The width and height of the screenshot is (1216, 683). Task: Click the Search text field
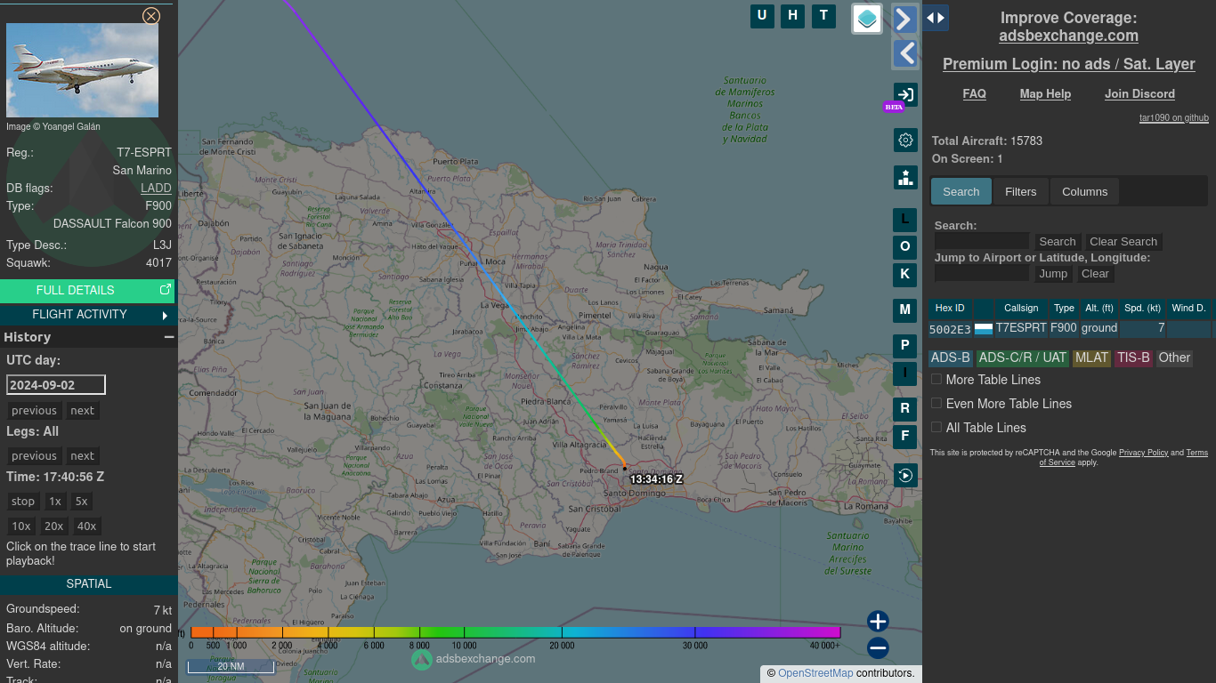point(982,241)
